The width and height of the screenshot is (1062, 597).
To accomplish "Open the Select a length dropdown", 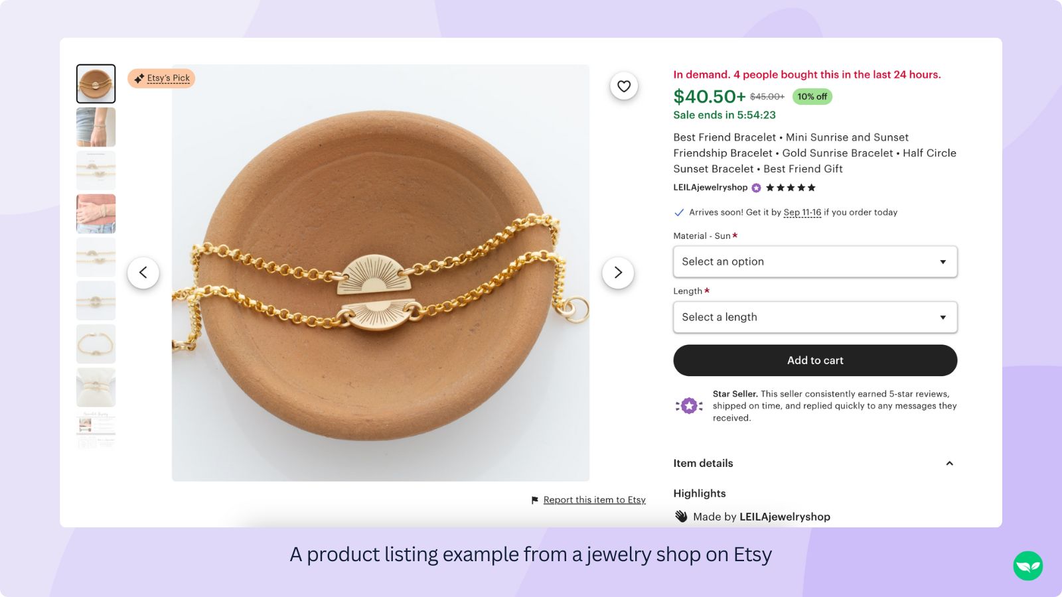I will 814,317.
